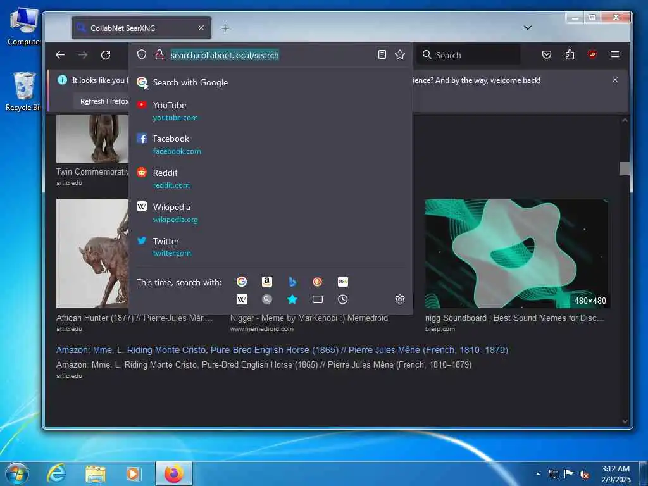Viewport: 648px width, 486px height.
Task: Open the Windows Start button
Action: [x=17, y=473]
